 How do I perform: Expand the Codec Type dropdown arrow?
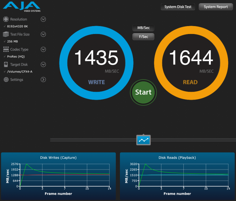(43, 49)
